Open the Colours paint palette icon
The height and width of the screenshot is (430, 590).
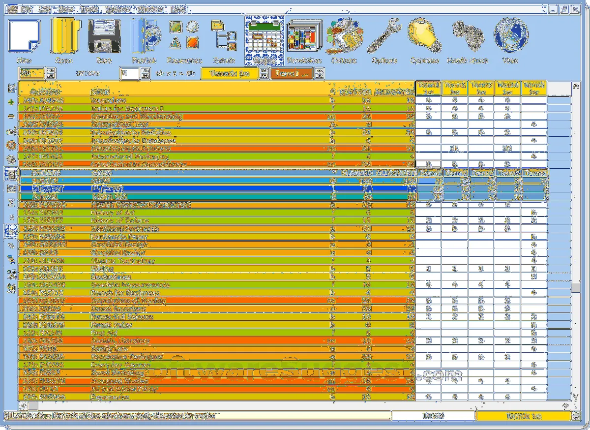(x=345, y=35)
